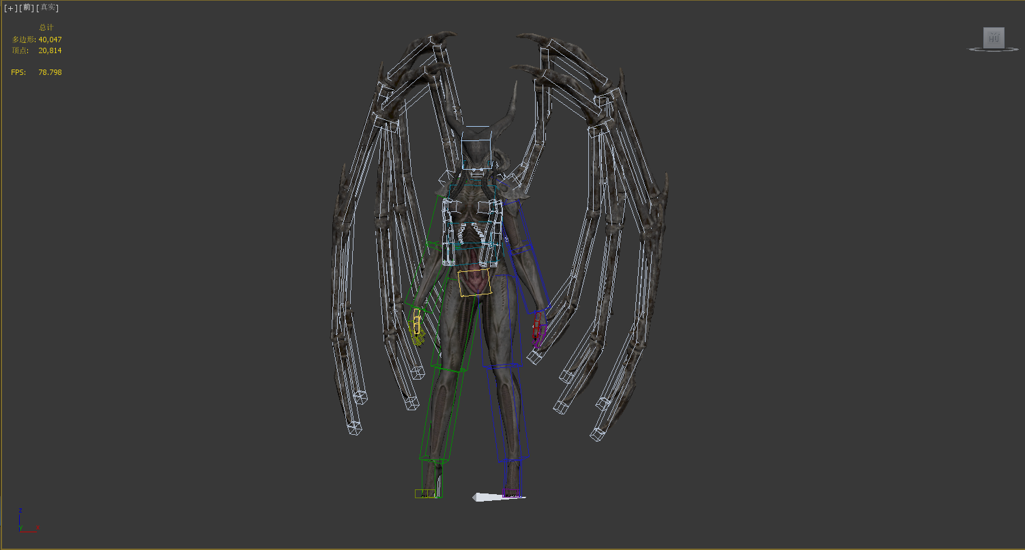Select the red finger bones on hand

pos(538,331)
